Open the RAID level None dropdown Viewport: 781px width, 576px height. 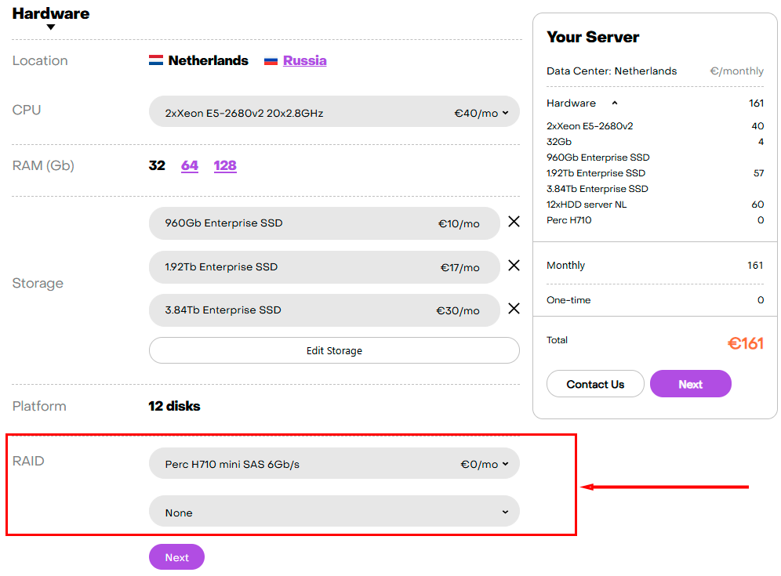[x=334, y=512]
